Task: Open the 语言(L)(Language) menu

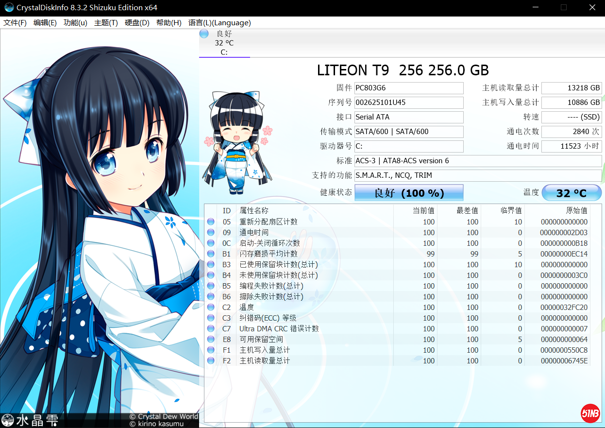Action: pos(219,23)
